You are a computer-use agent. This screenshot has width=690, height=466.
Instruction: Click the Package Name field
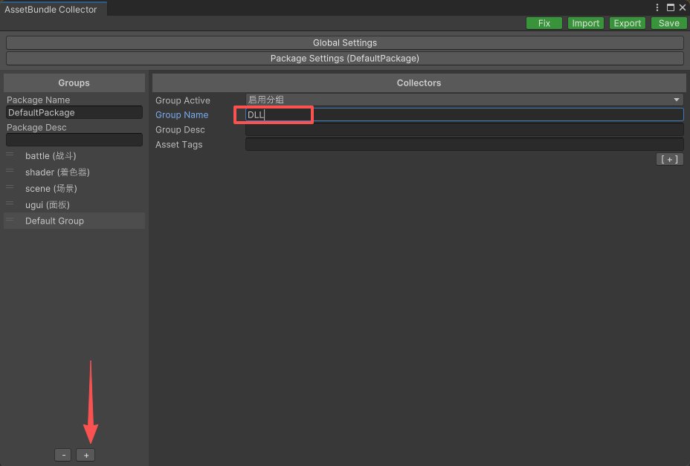[x=74, y=113]
